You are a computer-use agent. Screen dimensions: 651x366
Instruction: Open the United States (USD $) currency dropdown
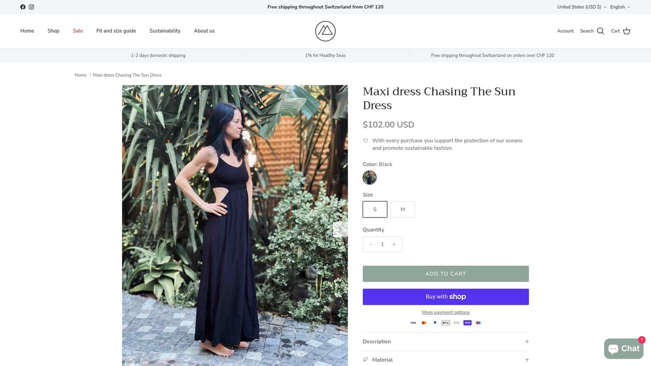pos(580,7)
